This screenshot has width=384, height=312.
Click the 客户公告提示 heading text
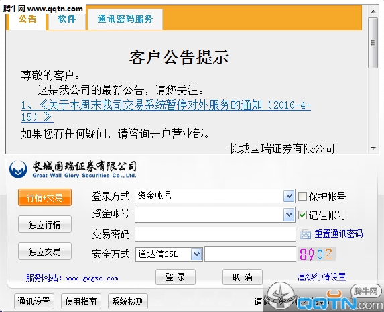click(x=179, y=58)
